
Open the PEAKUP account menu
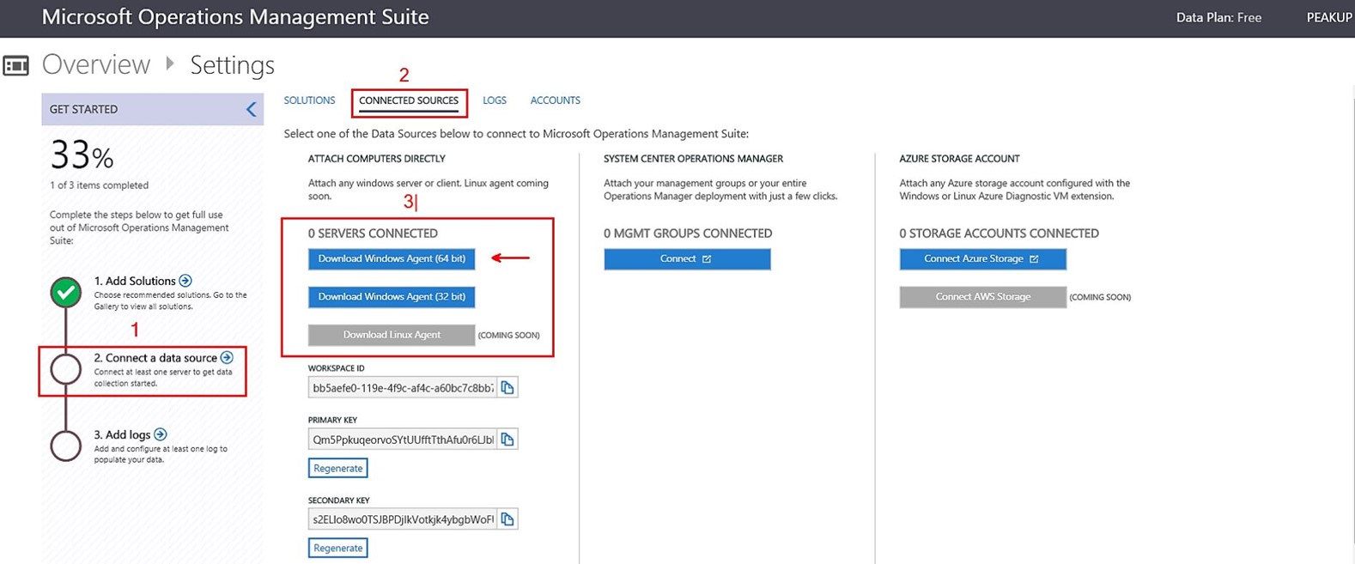tap(1329, 17)
